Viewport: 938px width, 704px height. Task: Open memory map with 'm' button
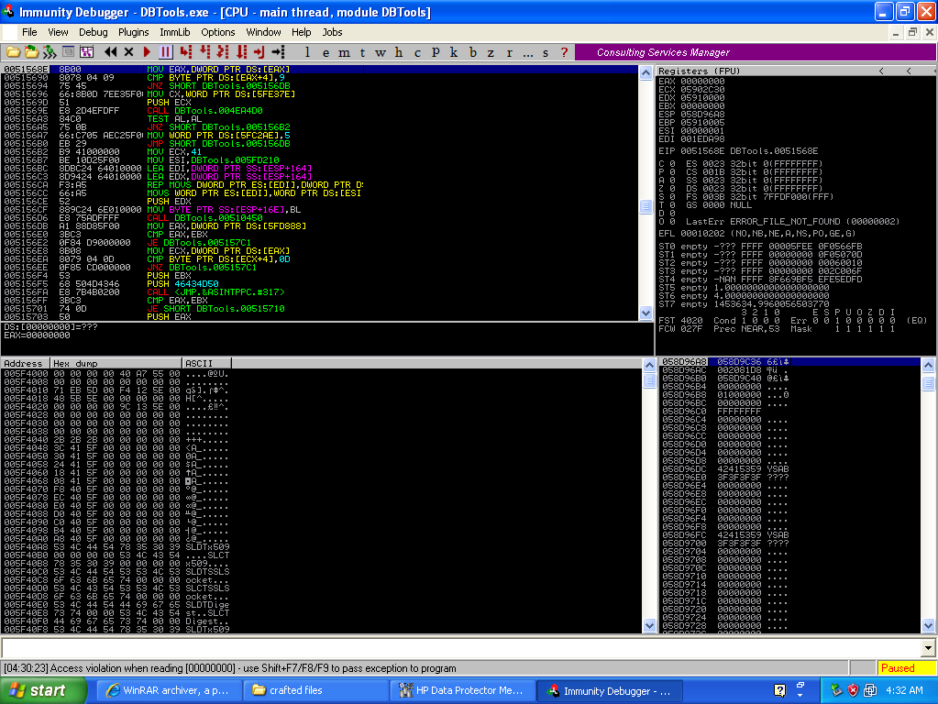pyautogui.click(x=344, y=52)
